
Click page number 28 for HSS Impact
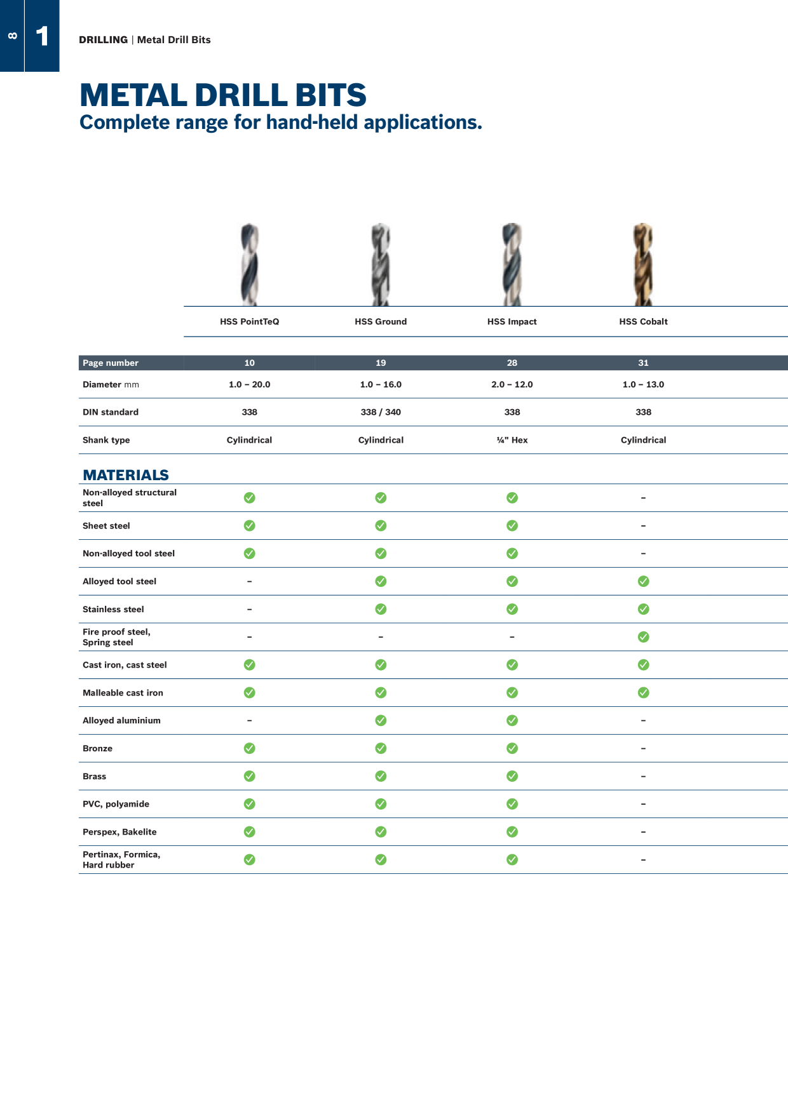pos(512,363)
